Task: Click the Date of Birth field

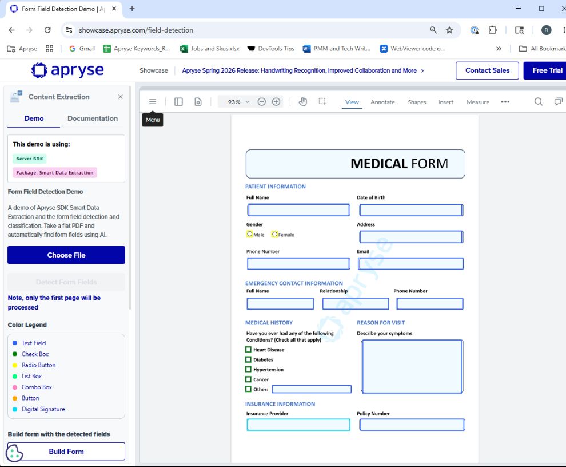Action: [x=412, y=210]
